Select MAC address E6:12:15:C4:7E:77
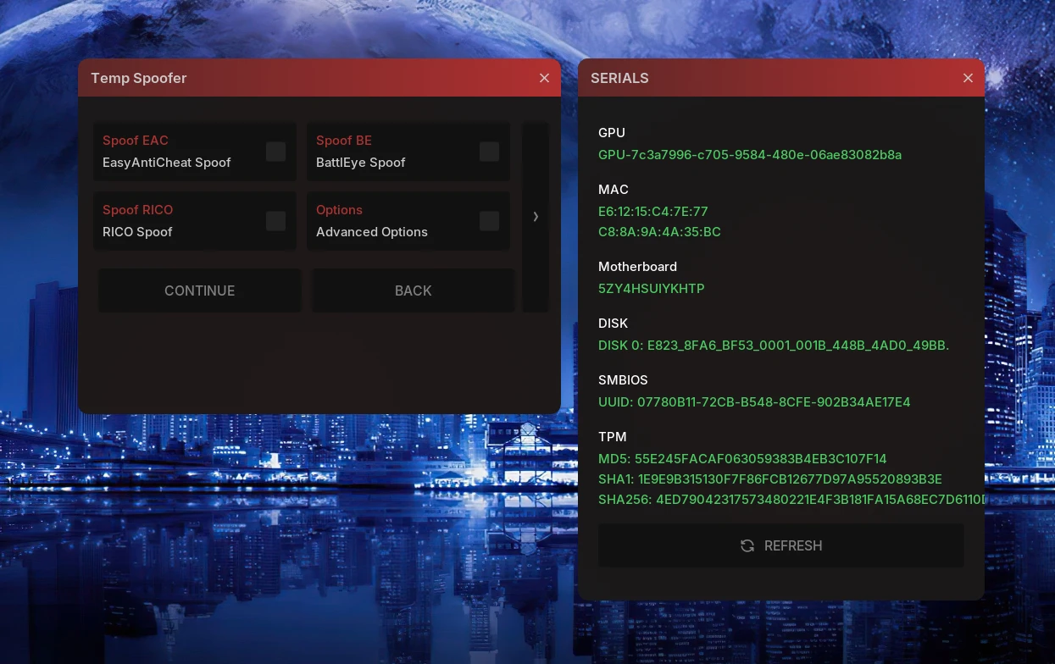This screenshot has width=1055, height=664. pos(653,211)
